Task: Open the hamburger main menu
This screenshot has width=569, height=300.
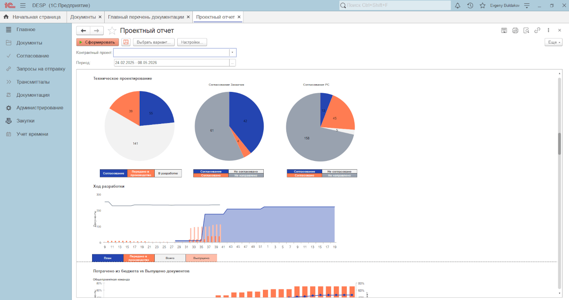Action: (x=23, y=6)
